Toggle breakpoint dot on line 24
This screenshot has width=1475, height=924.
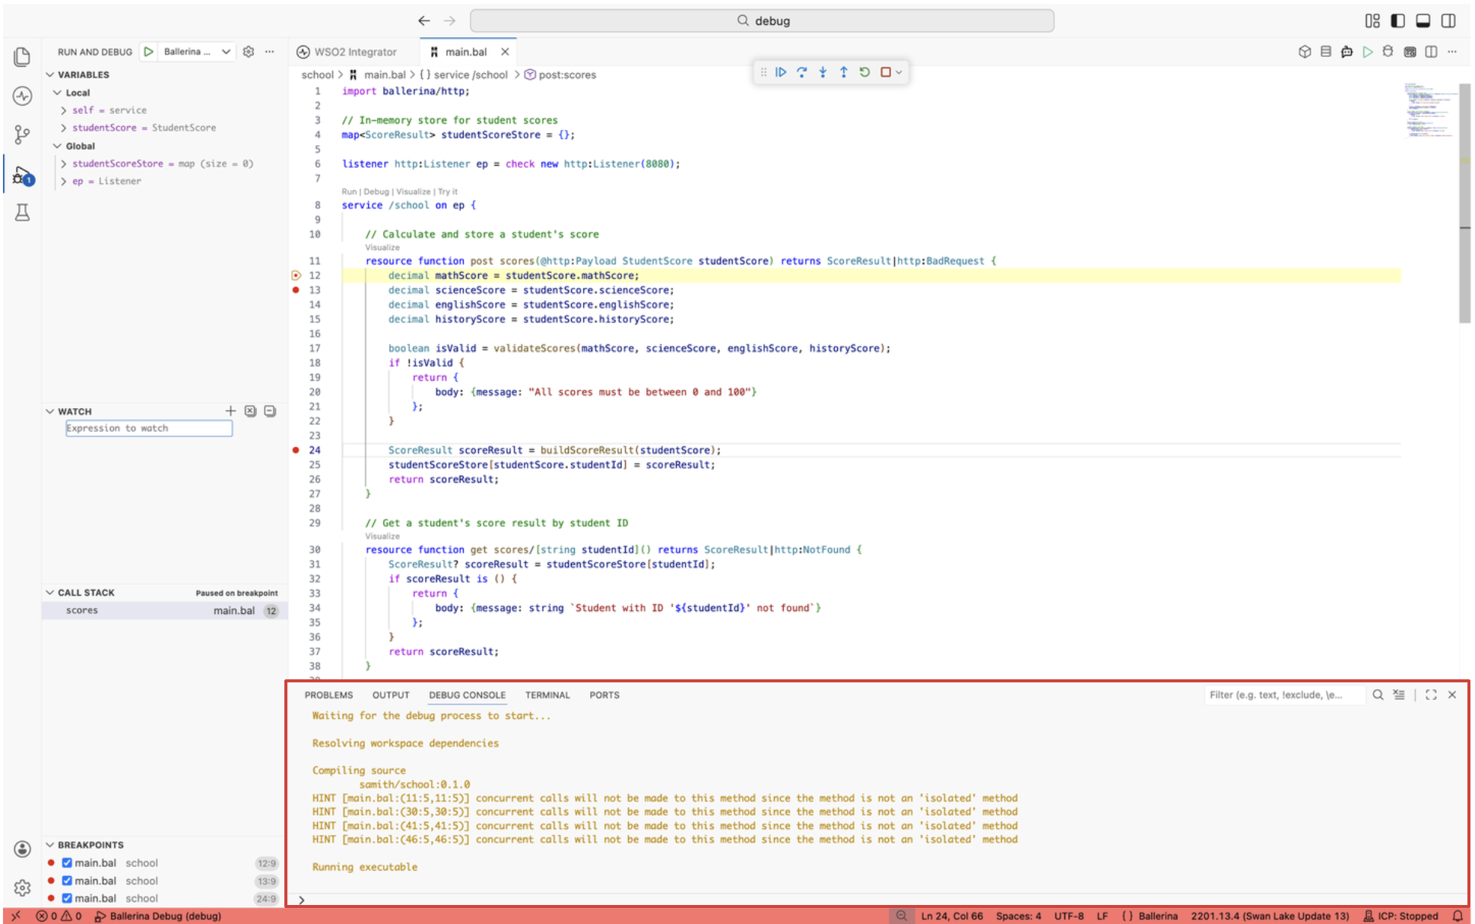tap(296, 450)
